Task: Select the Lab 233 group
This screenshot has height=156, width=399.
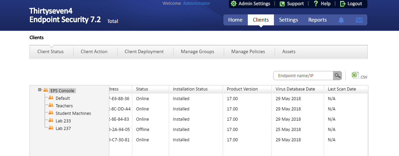Action: [x=63, y=121]
